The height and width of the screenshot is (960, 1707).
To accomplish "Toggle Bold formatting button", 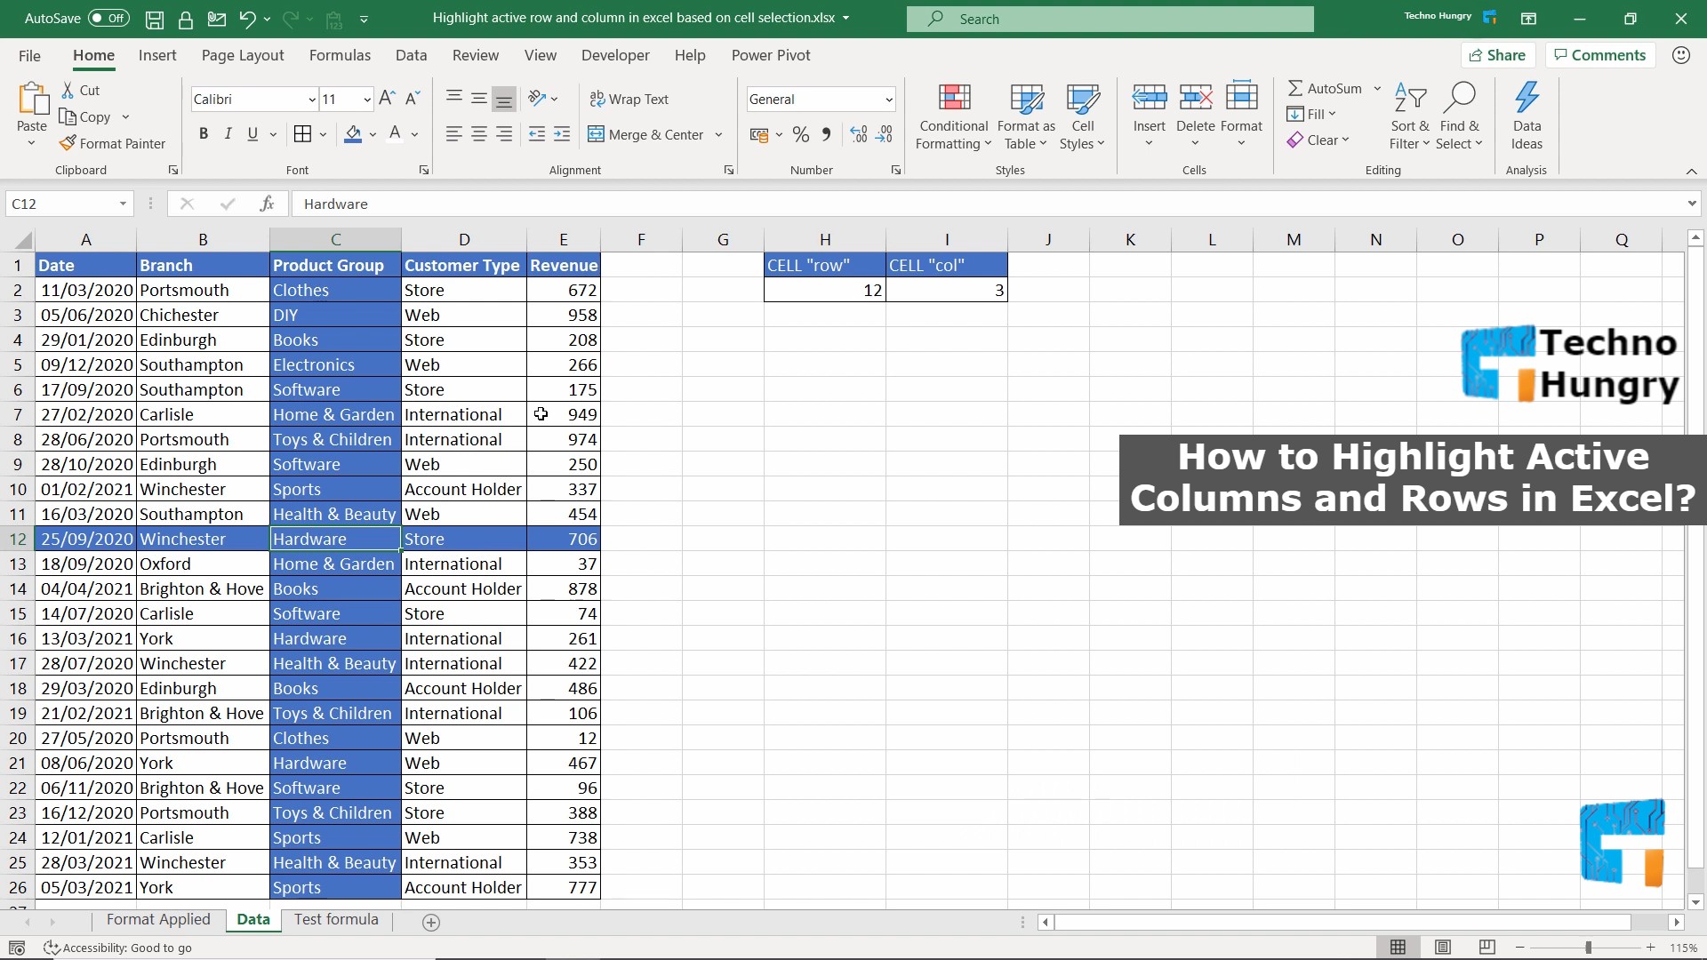I will 202,132.
